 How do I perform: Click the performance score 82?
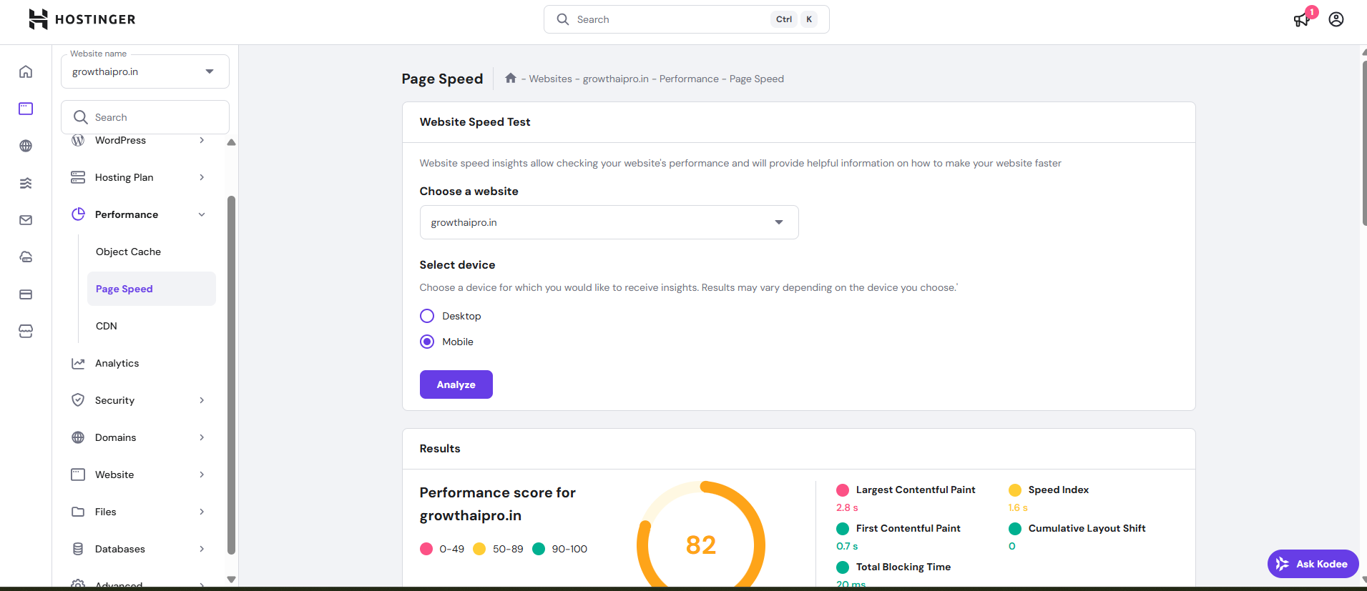(701, 545)
